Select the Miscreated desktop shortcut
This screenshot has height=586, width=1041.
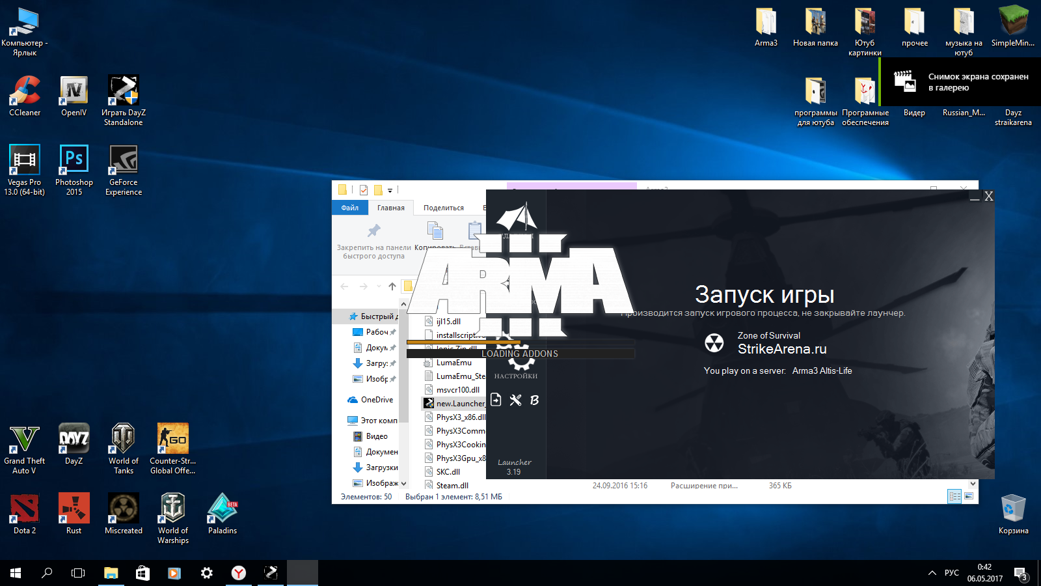(x=124, y=514)
